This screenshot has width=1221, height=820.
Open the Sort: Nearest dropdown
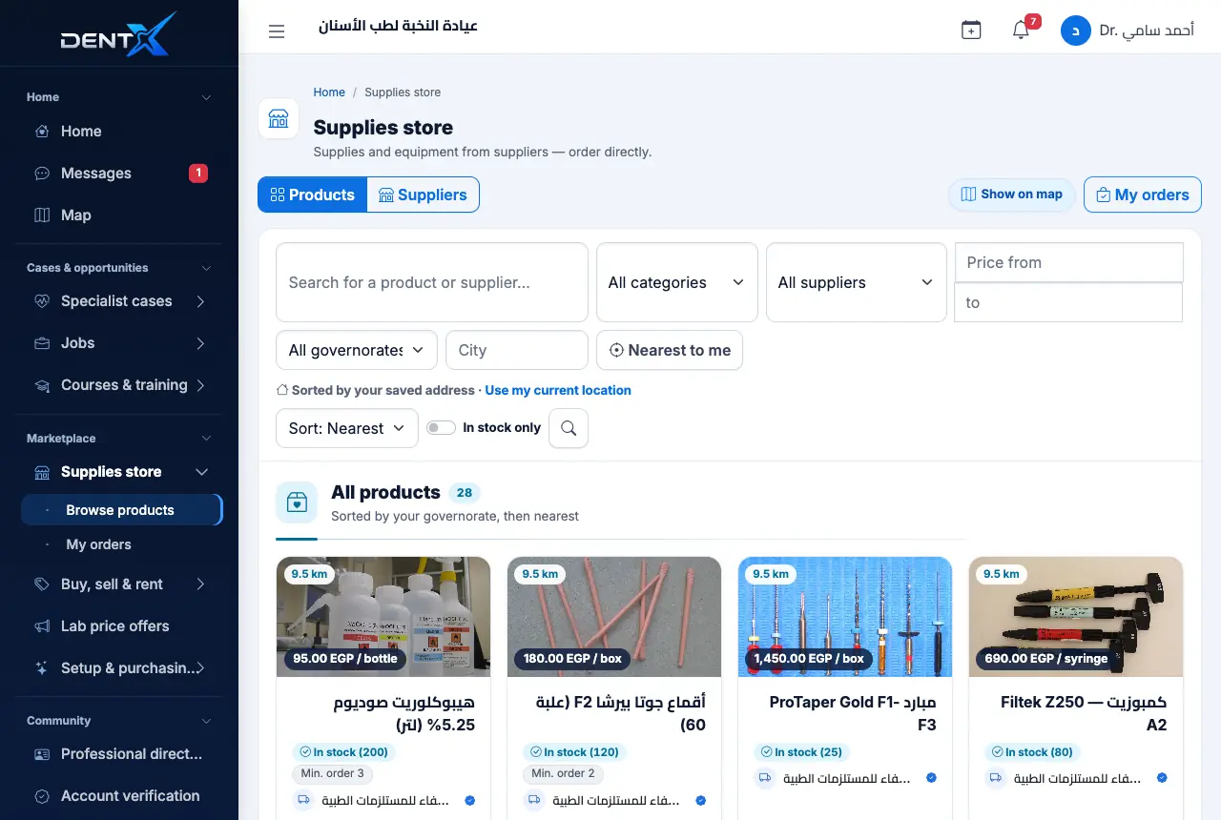347,428
